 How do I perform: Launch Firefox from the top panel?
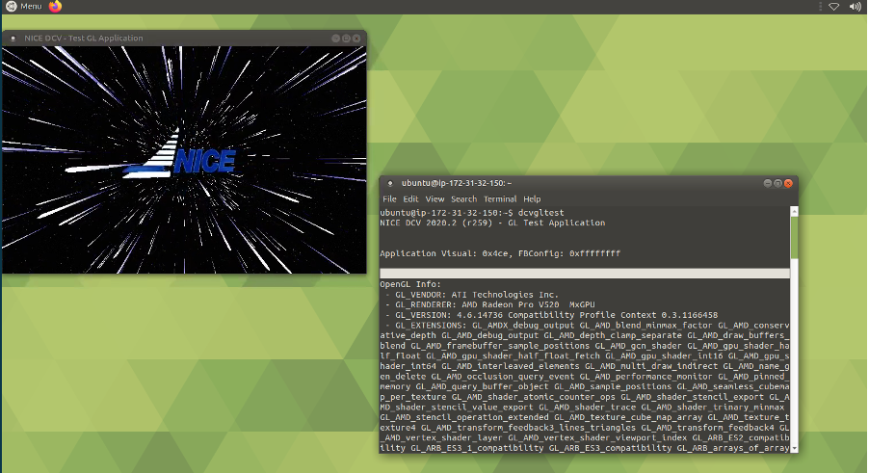[55, 7]
